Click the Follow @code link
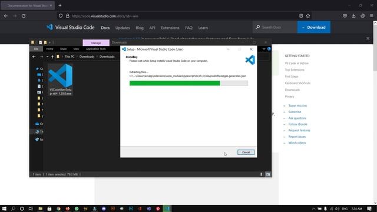The height and width of the screenshot is (212, 377). (297, 124)
